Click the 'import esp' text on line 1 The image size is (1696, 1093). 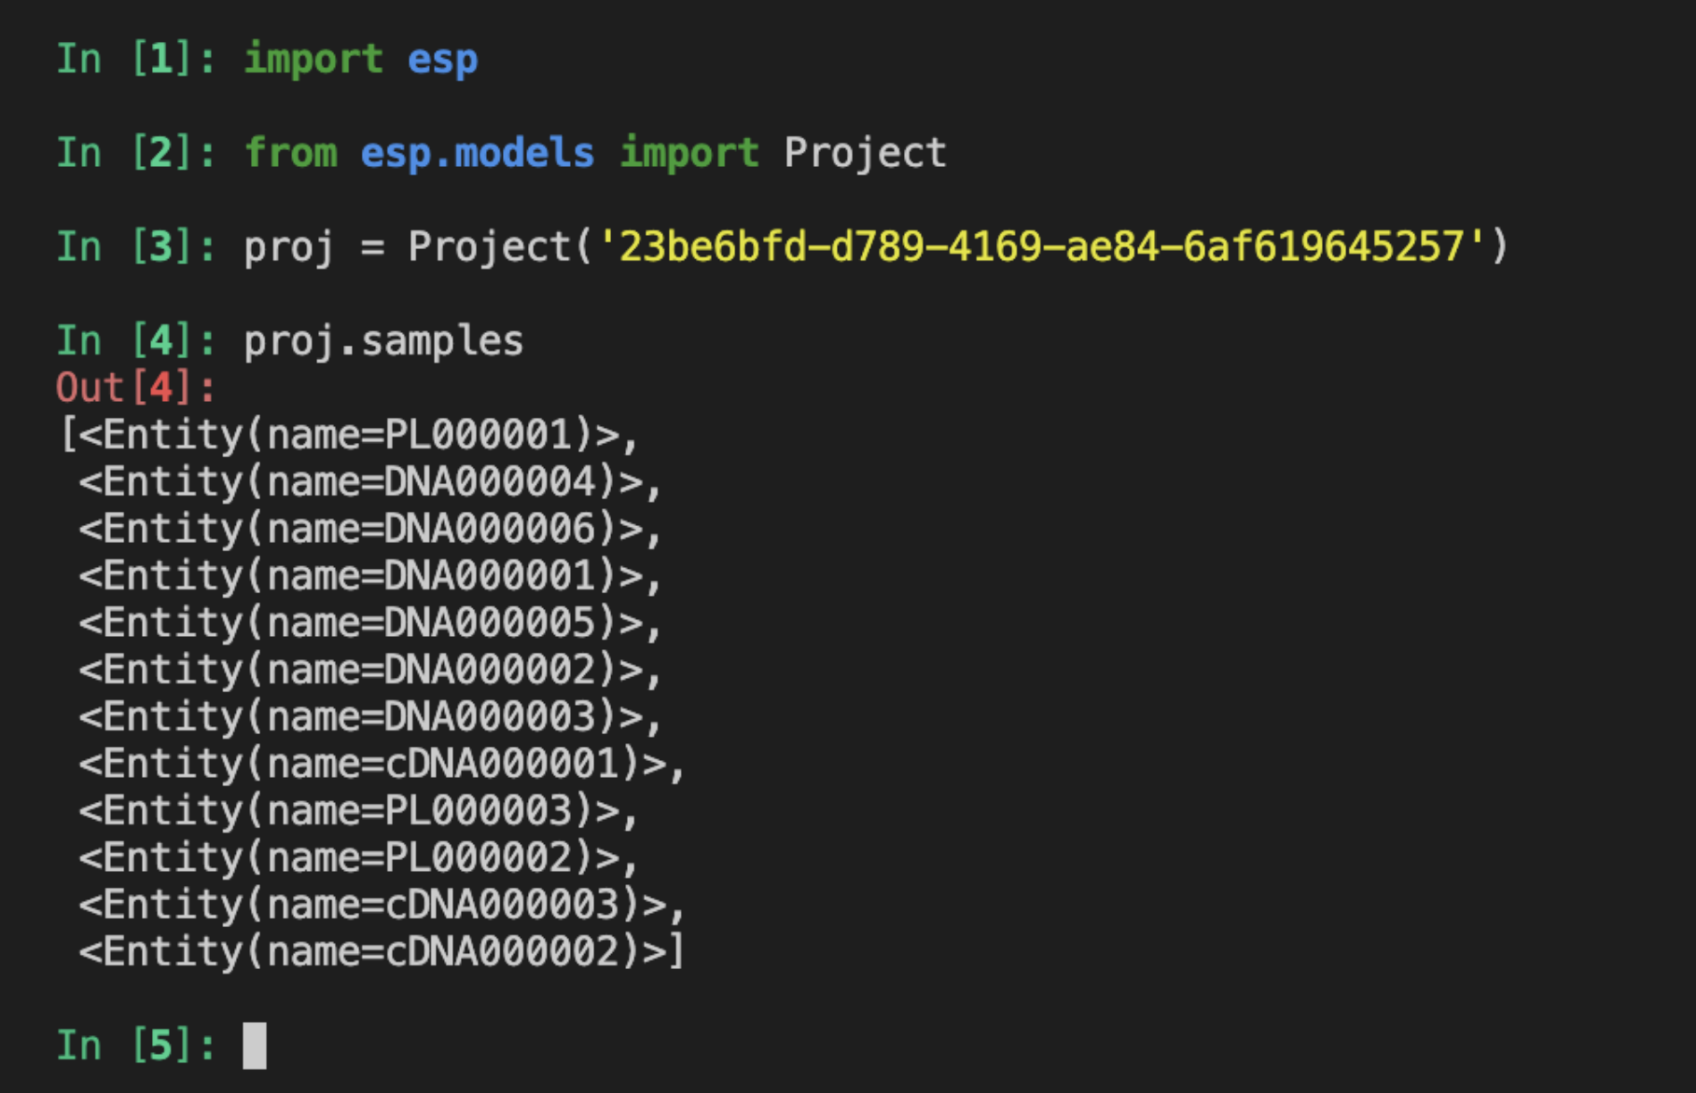click(x=361, y=61)
